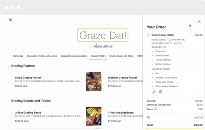
Task: Open the 2-foot Grazing Board photo thumbnail
Action: pos(93,116)
